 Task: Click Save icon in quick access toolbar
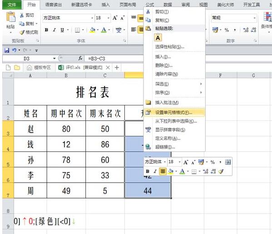[7, 50]
